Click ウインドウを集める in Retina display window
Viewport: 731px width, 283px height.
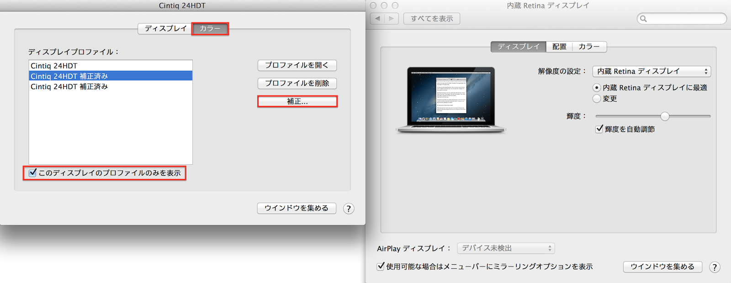tap(662, 267)
